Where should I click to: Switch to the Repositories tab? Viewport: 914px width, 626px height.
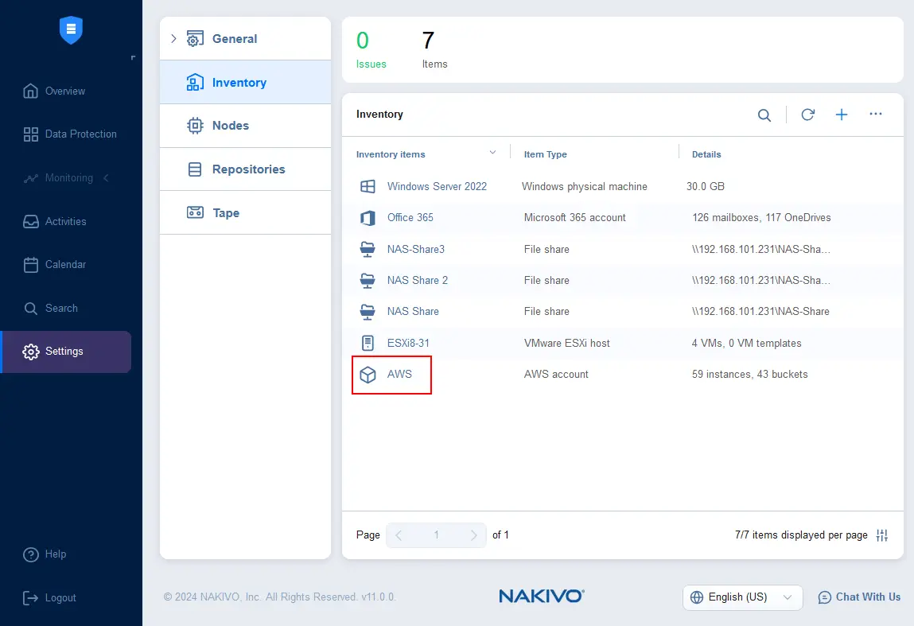coord(246,169)
